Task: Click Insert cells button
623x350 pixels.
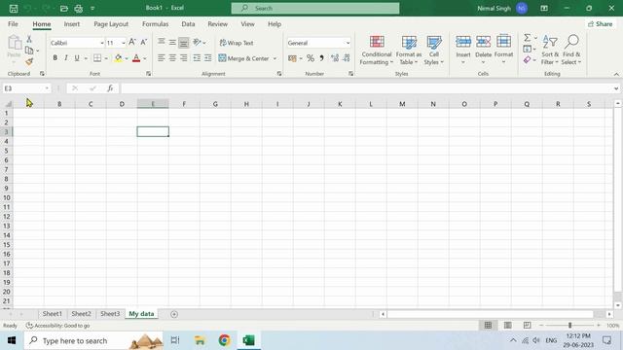Action: [463, 51]
